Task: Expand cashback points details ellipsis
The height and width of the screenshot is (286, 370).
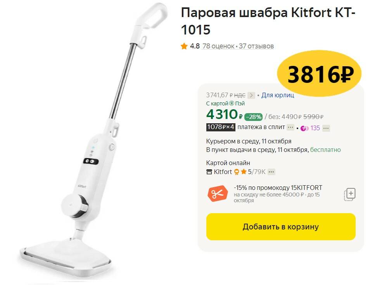Action: point(326,128)
